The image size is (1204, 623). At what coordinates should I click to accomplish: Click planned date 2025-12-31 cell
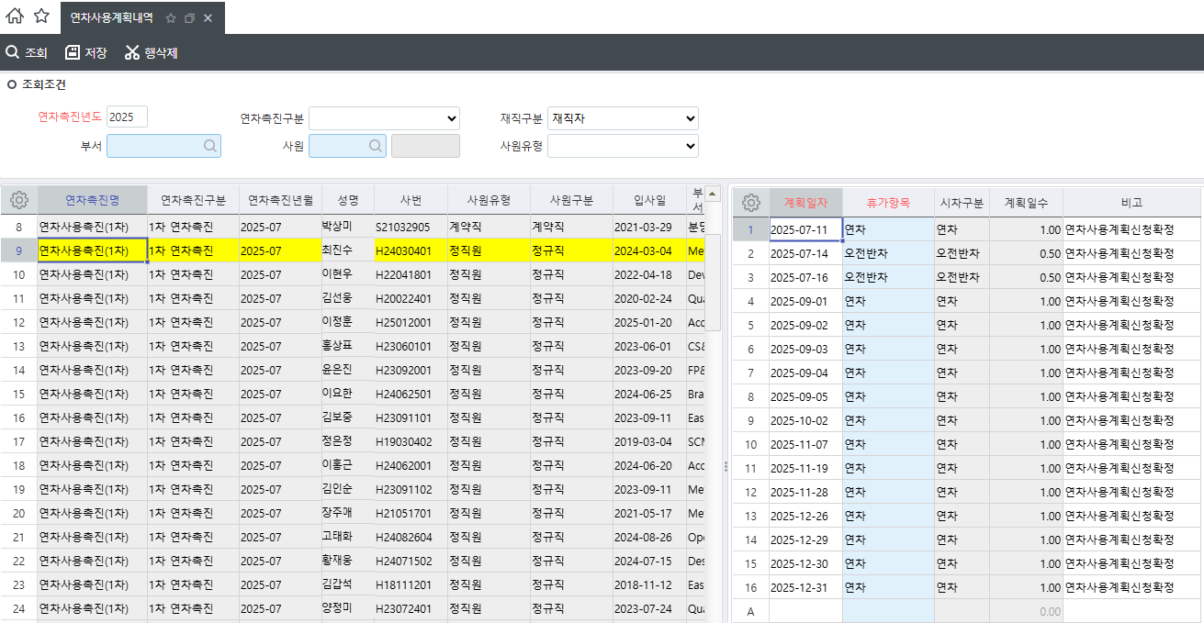click(x=805, y=587)
